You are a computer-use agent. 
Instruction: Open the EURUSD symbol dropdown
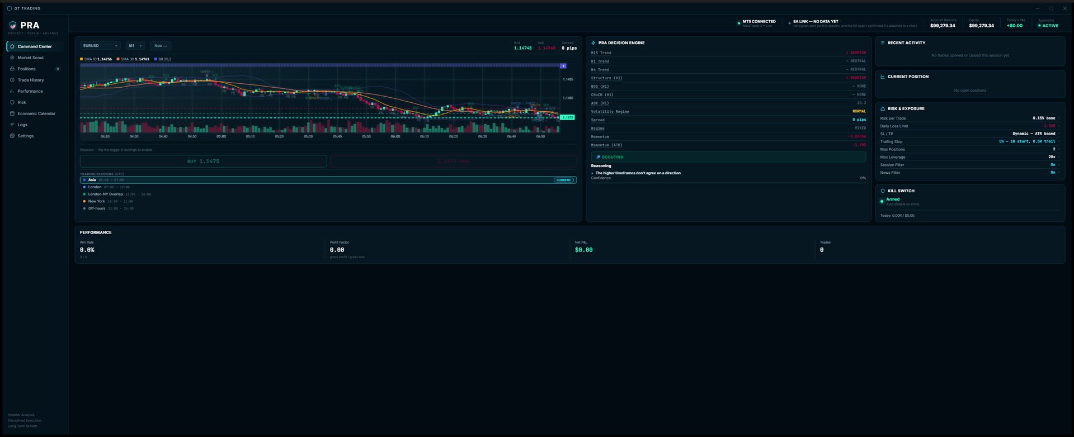pos(100,46)
